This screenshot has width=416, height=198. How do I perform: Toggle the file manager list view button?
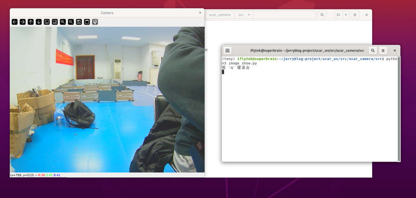tap(339, 15)
